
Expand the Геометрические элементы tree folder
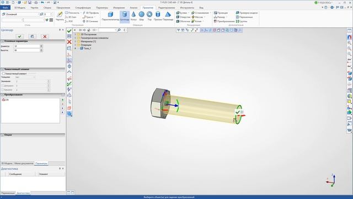[75, 38]
